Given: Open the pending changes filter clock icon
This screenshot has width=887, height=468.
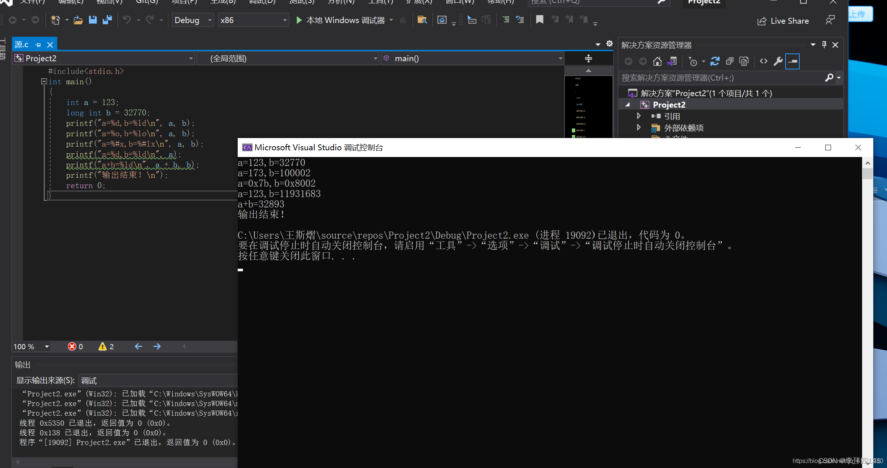Looking at the screenshot, I should 693,61.
